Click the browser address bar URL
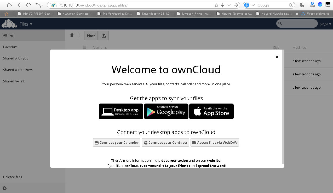This screenshot has height=193, width=333. pyautogui.click(x=93, y=5)
